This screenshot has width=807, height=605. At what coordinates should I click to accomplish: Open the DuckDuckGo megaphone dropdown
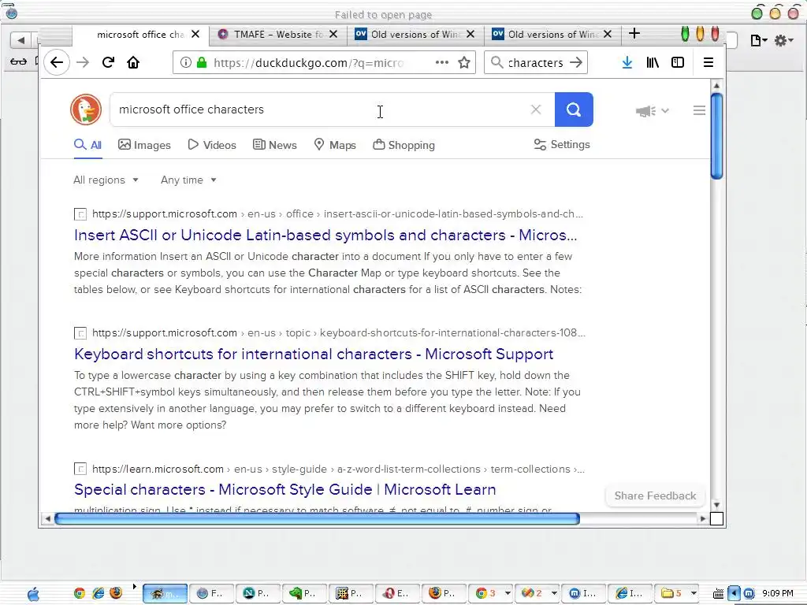[652, 110]
